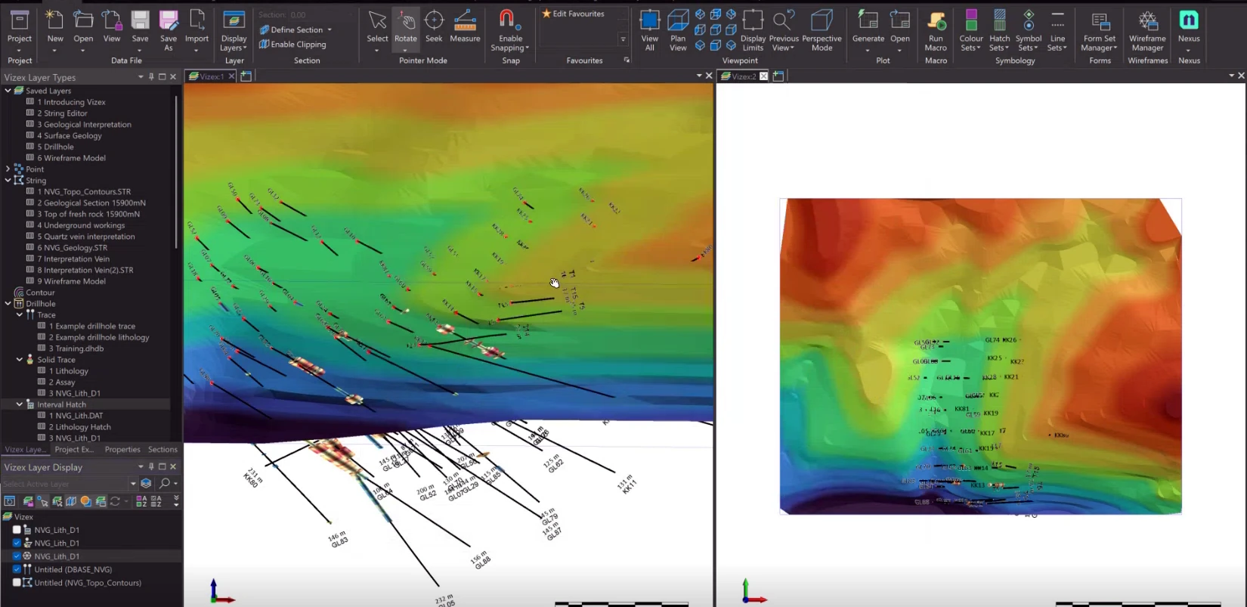
Task: Switch to the Properties panel tab
Action: [x=122, y=449]
